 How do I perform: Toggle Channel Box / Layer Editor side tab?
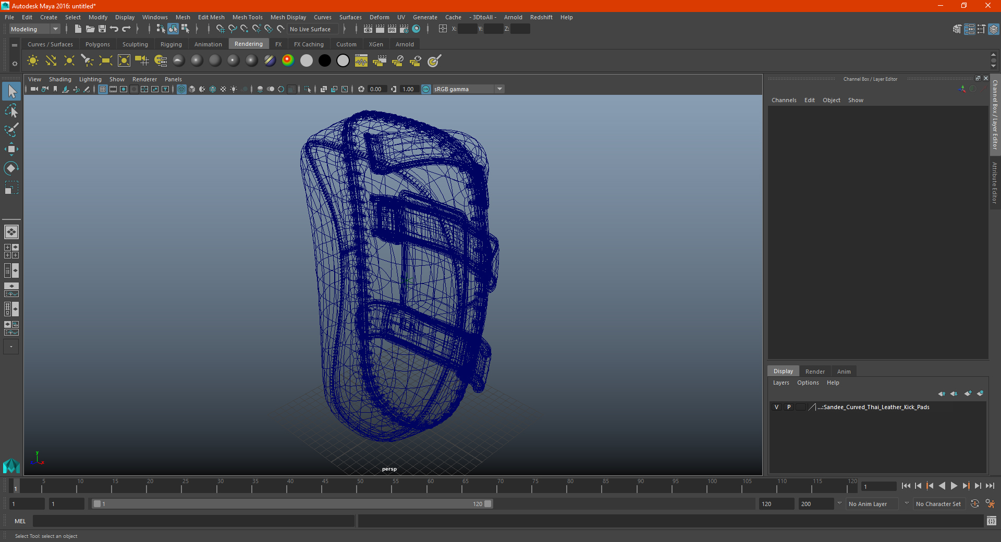tap(995, 115)
